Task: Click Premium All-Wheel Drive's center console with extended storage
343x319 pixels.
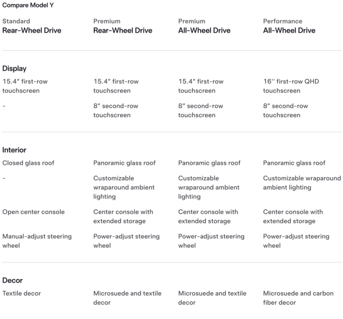Action: pyautogui.click(x=208, y=216)
